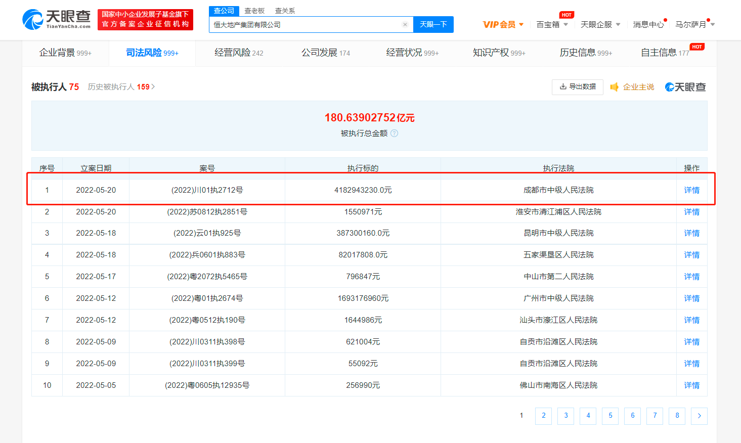Open 消息中心 notifications

[x=648, y=24]
